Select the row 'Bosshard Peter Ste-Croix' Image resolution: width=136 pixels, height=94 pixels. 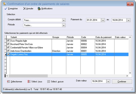coord(67,44)
